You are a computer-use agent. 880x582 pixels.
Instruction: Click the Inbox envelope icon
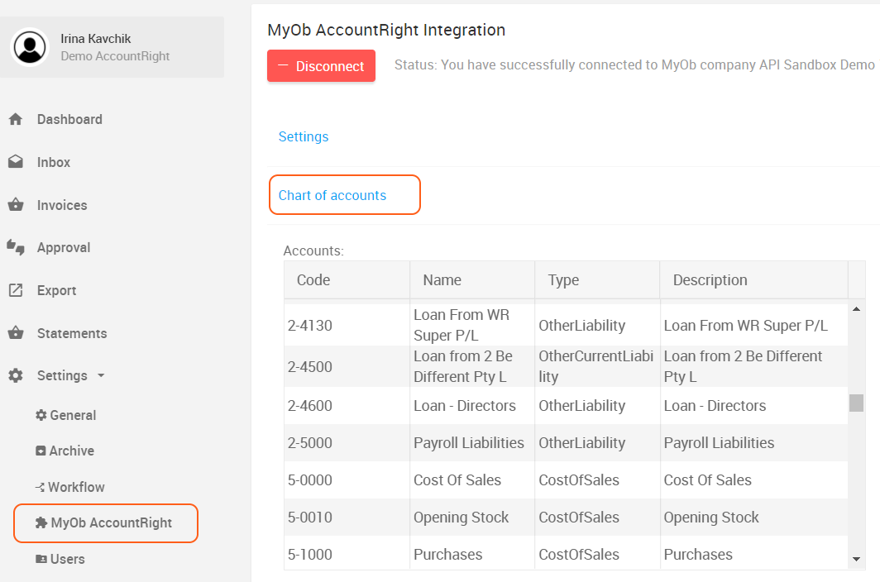tap(16, 162)
